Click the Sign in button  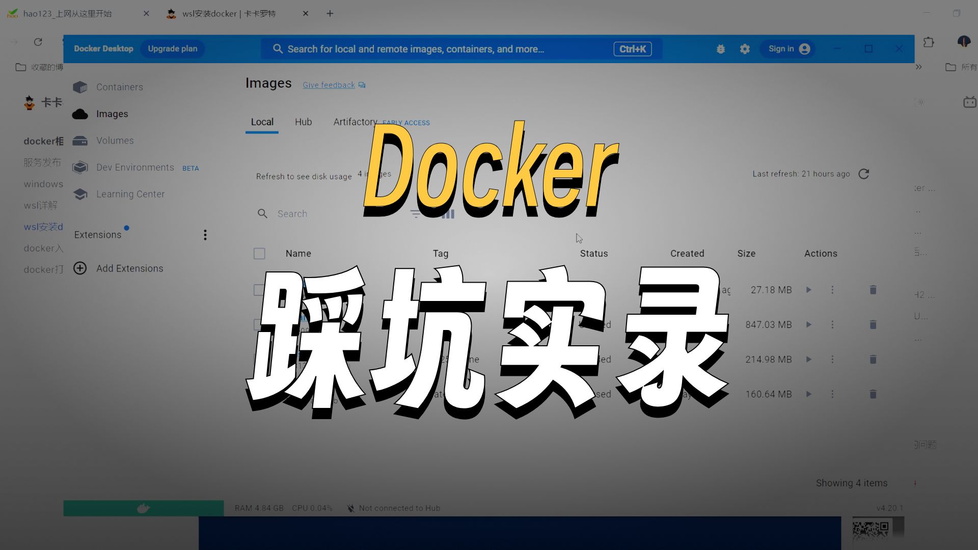788,49
